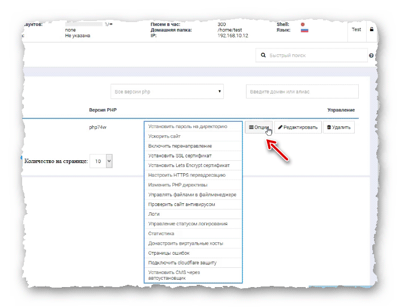Click the Версия PHP column header
This screenshot has width=399, height=308.
click(103, 110)
